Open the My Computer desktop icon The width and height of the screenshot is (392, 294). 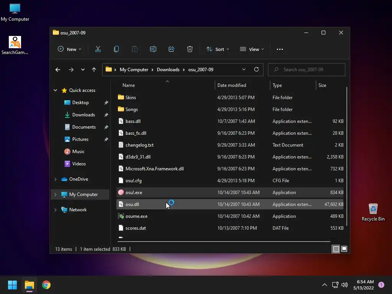[x=15, y=13]
